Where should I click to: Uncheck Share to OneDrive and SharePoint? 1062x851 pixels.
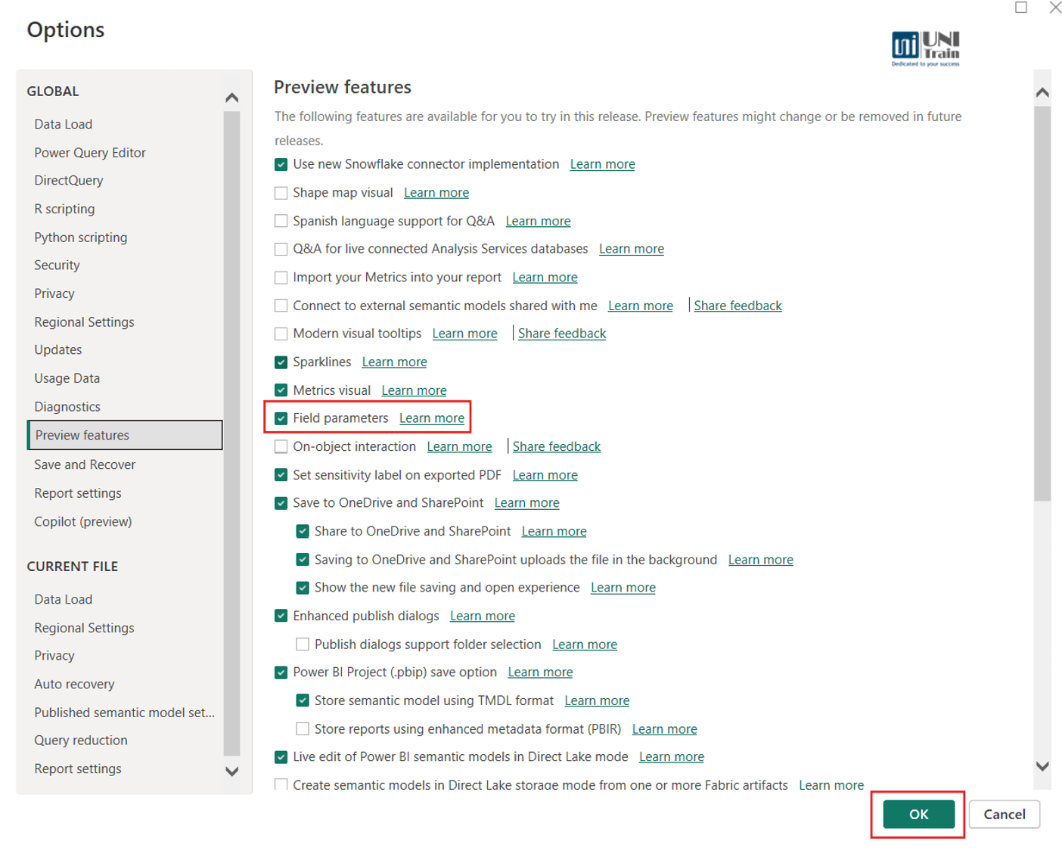(x=302, y=532)
